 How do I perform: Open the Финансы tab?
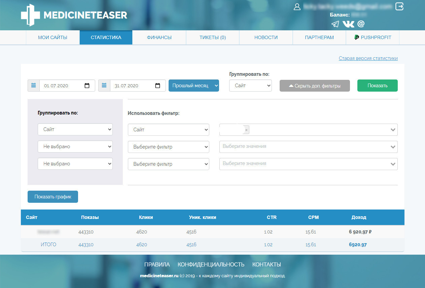pyautogui.click(x=159, y=37)
